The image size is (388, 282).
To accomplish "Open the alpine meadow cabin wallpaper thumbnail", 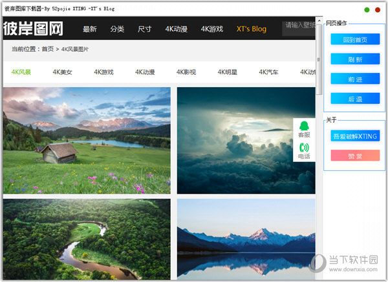I will click(x=87, y=140).
